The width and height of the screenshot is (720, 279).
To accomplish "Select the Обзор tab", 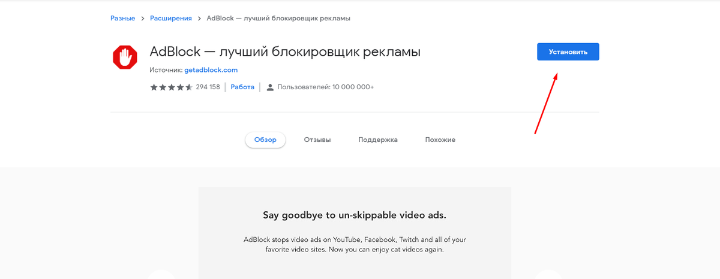I will [265, 139].
